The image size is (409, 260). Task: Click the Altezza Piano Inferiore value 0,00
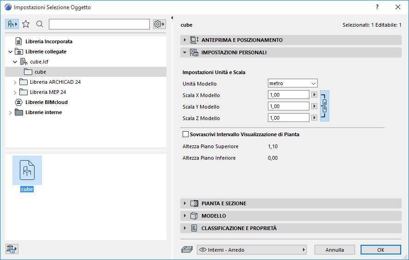pos(273,158)
